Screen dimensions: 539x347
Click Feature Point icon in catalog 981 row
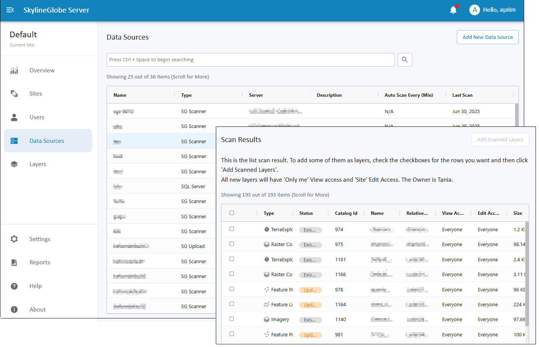(267, 335)
